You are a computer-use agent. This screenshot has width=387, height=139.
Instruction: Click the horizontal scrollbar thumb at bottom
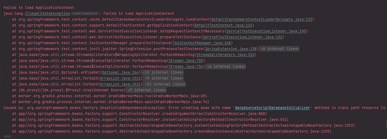(7, 137)
